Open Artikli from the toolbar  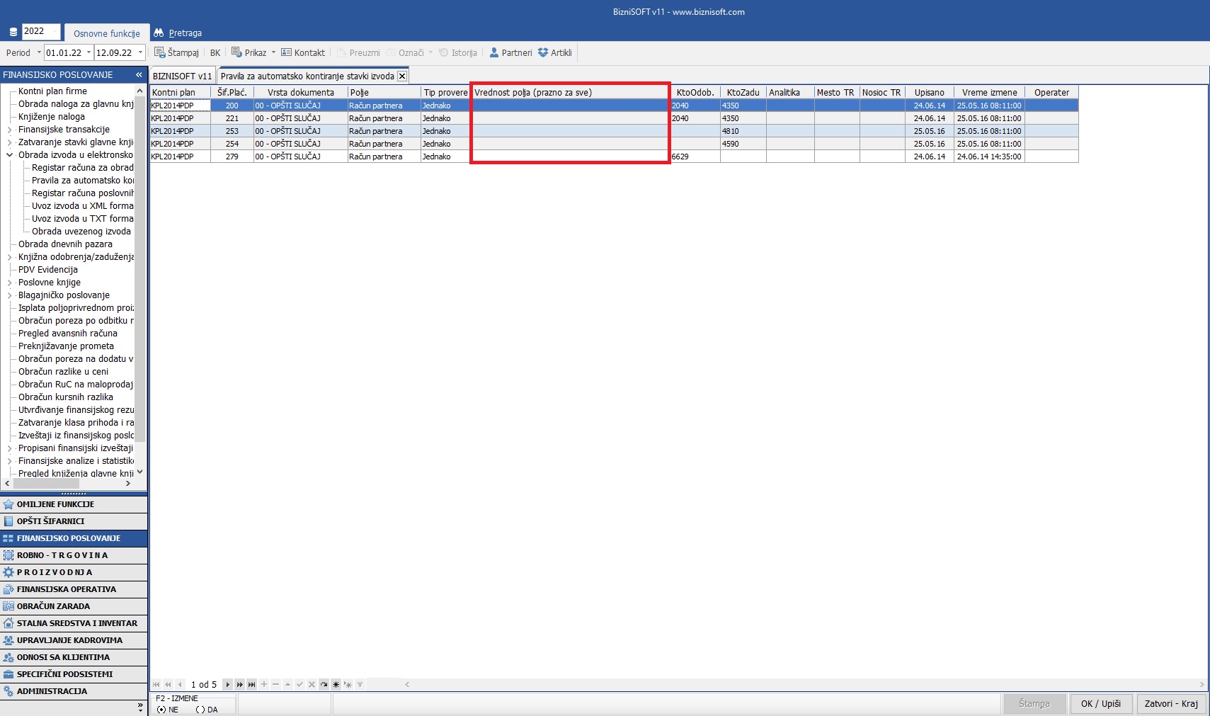coord(554,52)
